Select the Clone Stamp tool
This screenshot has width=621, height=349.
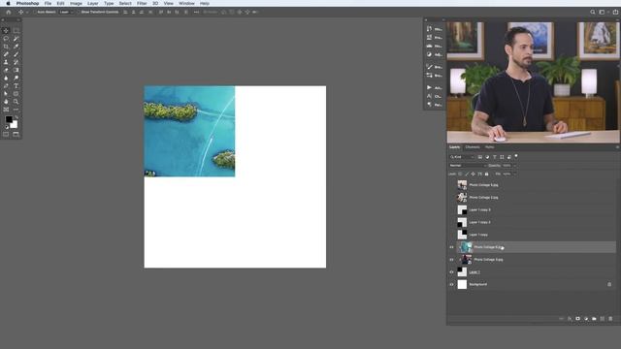coord(6,62)
